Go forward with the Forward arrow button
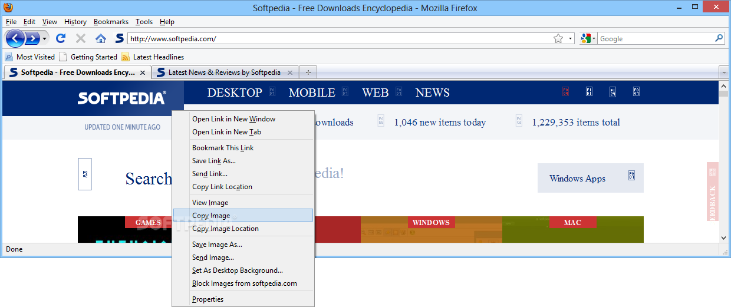Image resolution: width=731 pixels, height=307 pixels. 32,38
